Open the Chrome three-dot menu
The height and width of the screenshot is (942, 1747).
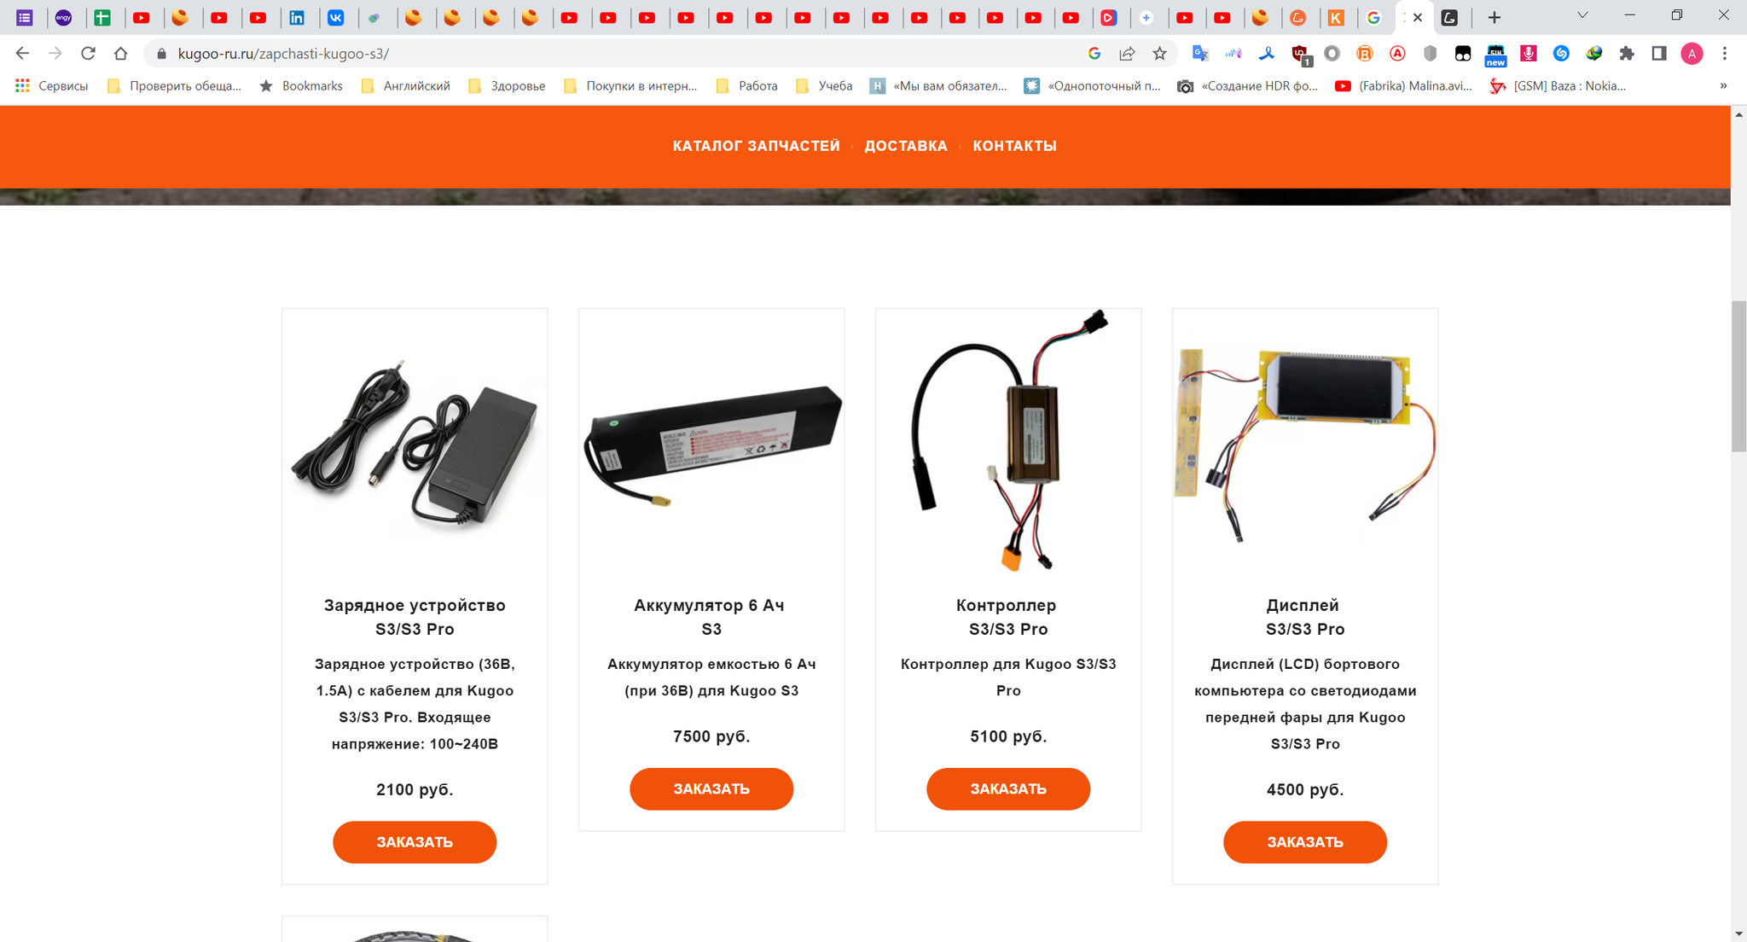1725,54
